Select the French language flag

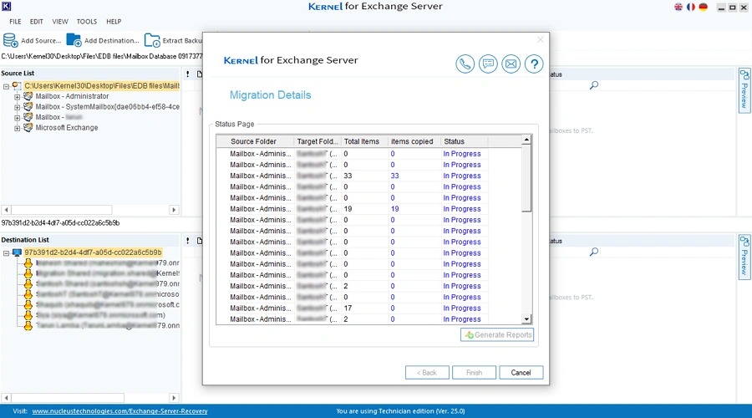[x=691, y=7]
